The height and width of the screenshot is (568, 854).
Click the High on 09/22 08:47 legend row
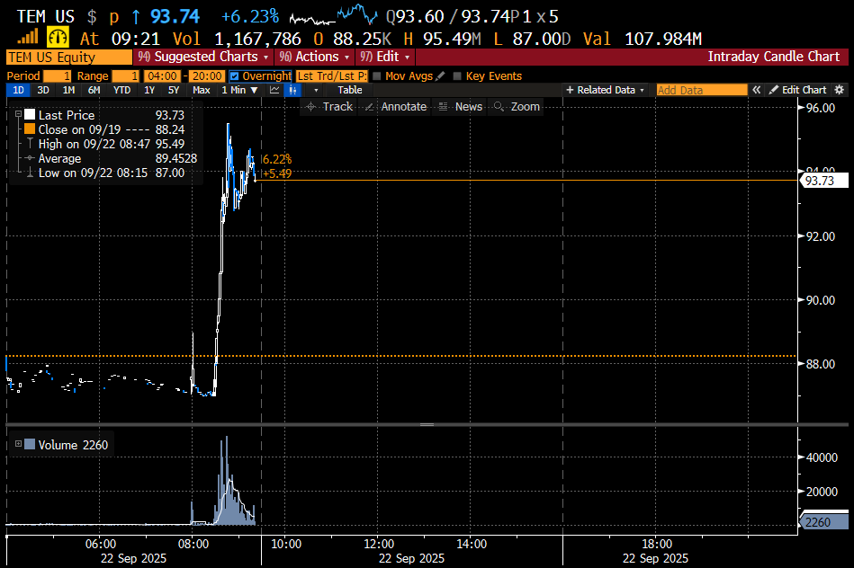click(x=106, y=144)
